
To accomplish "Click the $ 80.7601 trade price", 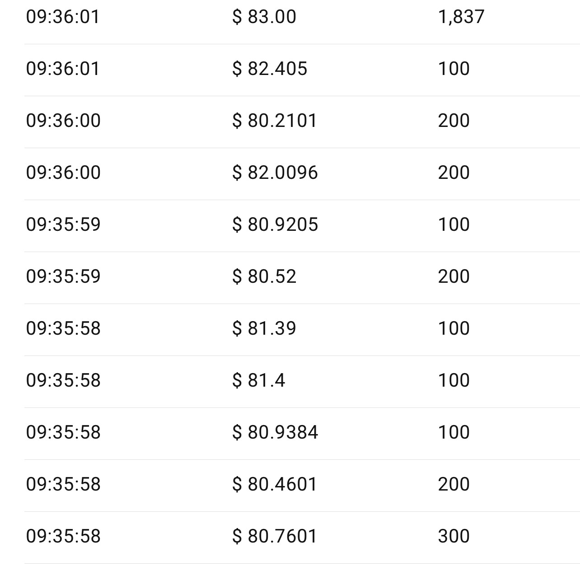I will click(275, 537).
